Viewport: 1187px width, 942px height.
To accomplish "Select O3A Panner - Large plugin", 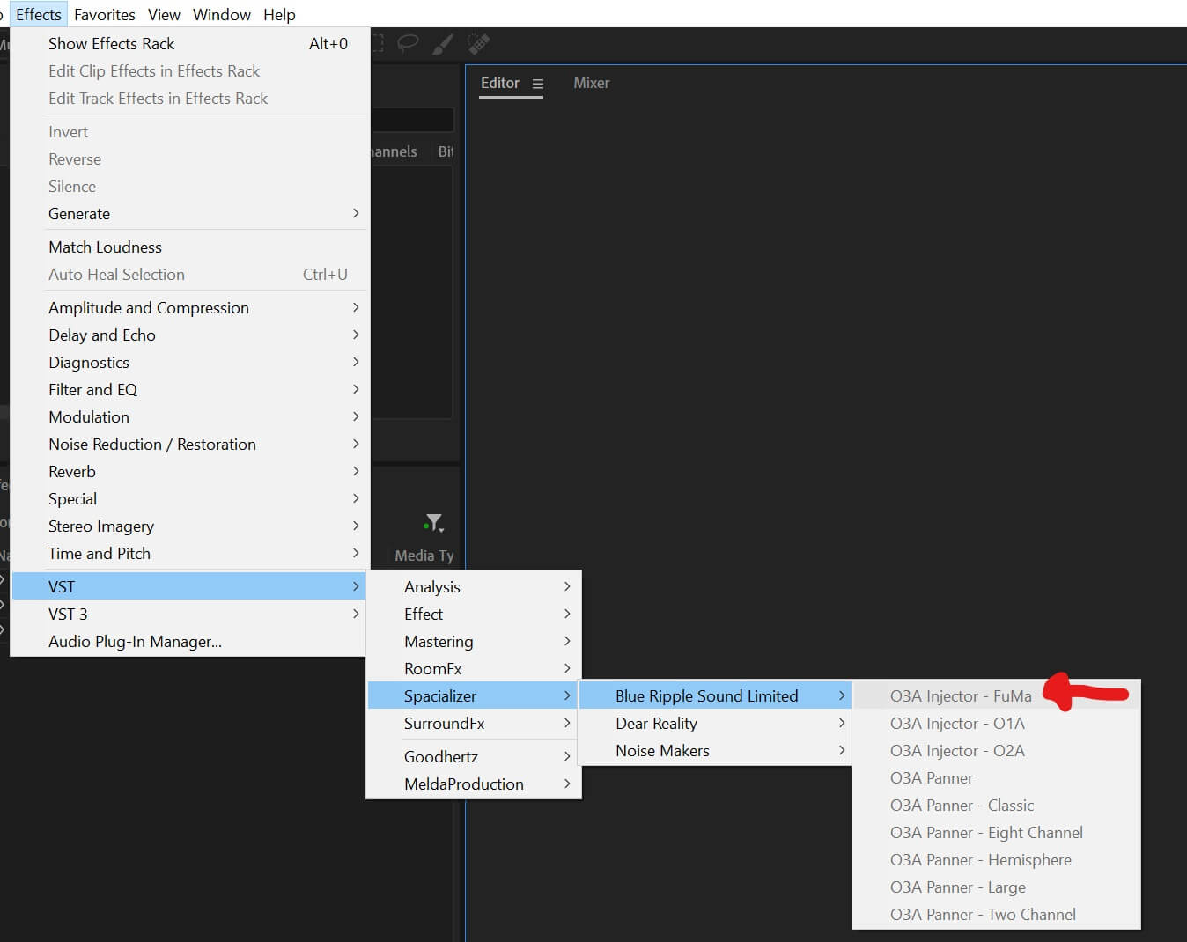I will point(996,887).
